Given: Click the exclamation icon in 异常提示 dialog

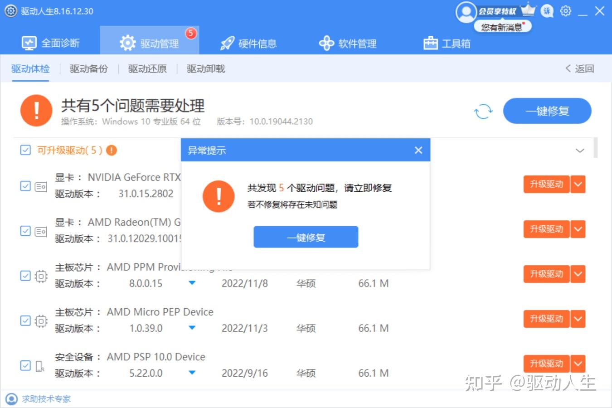Looking at the screenshot, I should (x=219, y=196).
